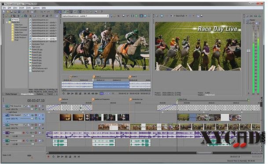The image size is (268, 164).
Task: Open the View menu
Action: point(15,7)
